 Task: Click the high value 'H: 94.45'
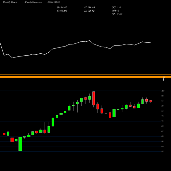(90, 8)
